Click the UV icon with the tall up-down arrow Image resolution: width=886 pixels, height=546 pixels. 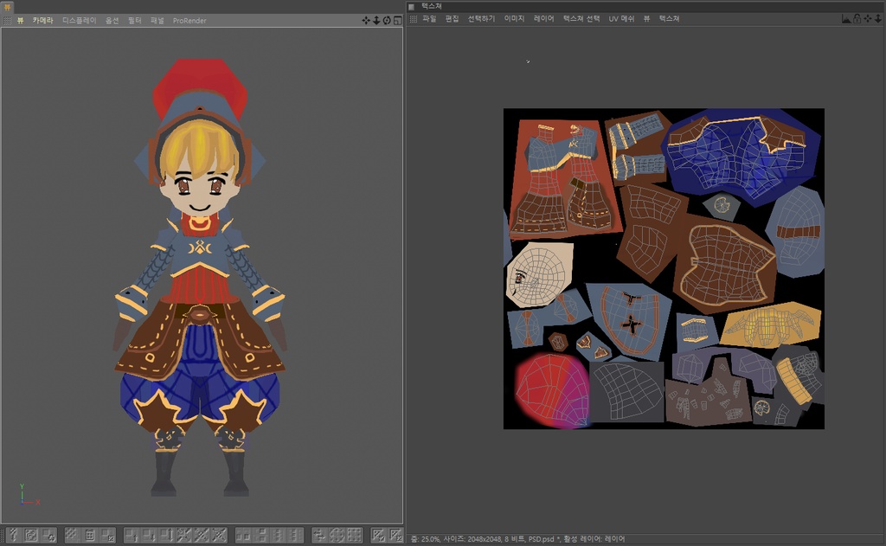(x=166, y=535)
